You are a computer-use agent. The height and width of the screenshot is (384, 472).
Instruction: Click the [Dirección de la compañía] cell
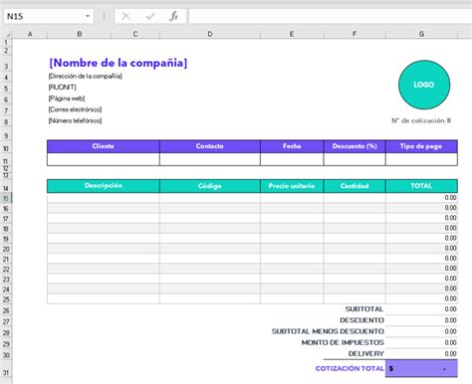86,76
